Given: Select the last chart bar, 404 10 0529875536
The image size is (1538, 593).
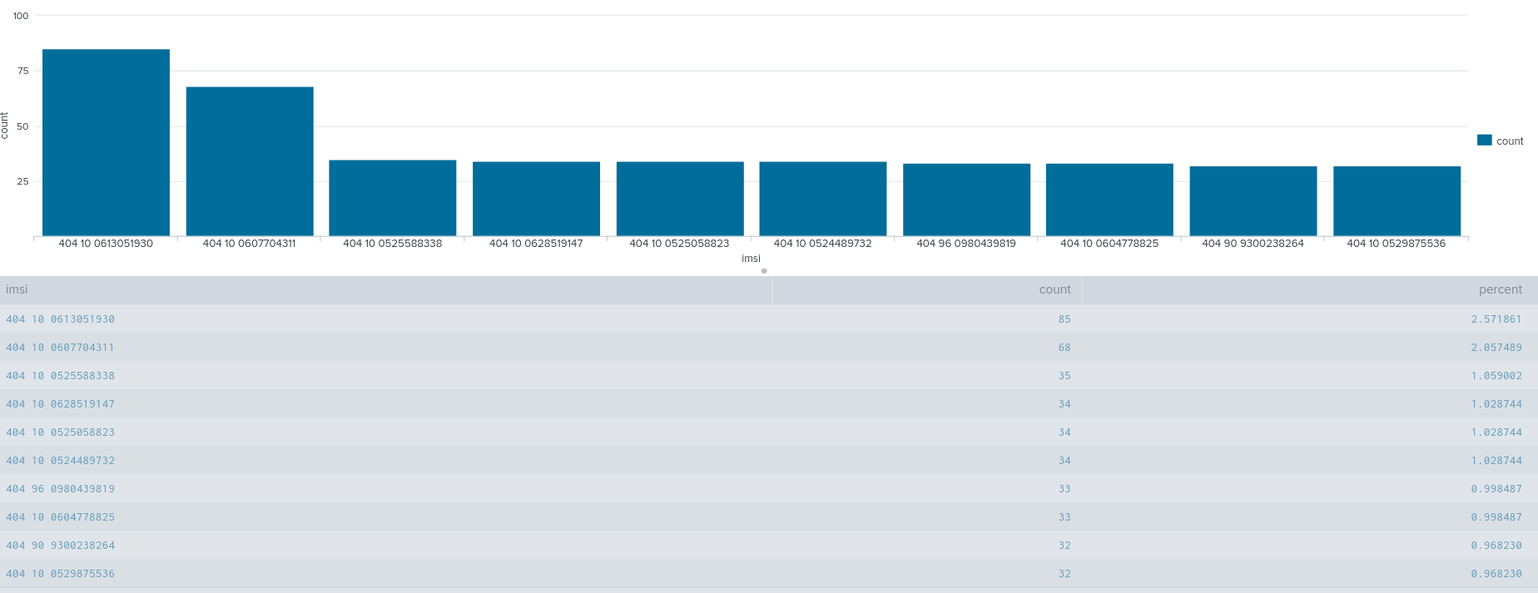Looking at the screenshot, I should pyautogui.click(x=1397, y=201).
